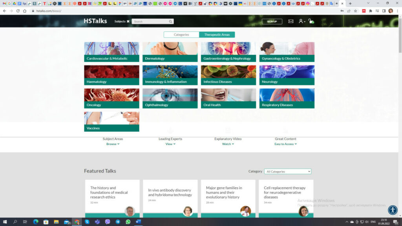
Task: Open the Neurology therapeutic area tile
Action: click(287, 75)
